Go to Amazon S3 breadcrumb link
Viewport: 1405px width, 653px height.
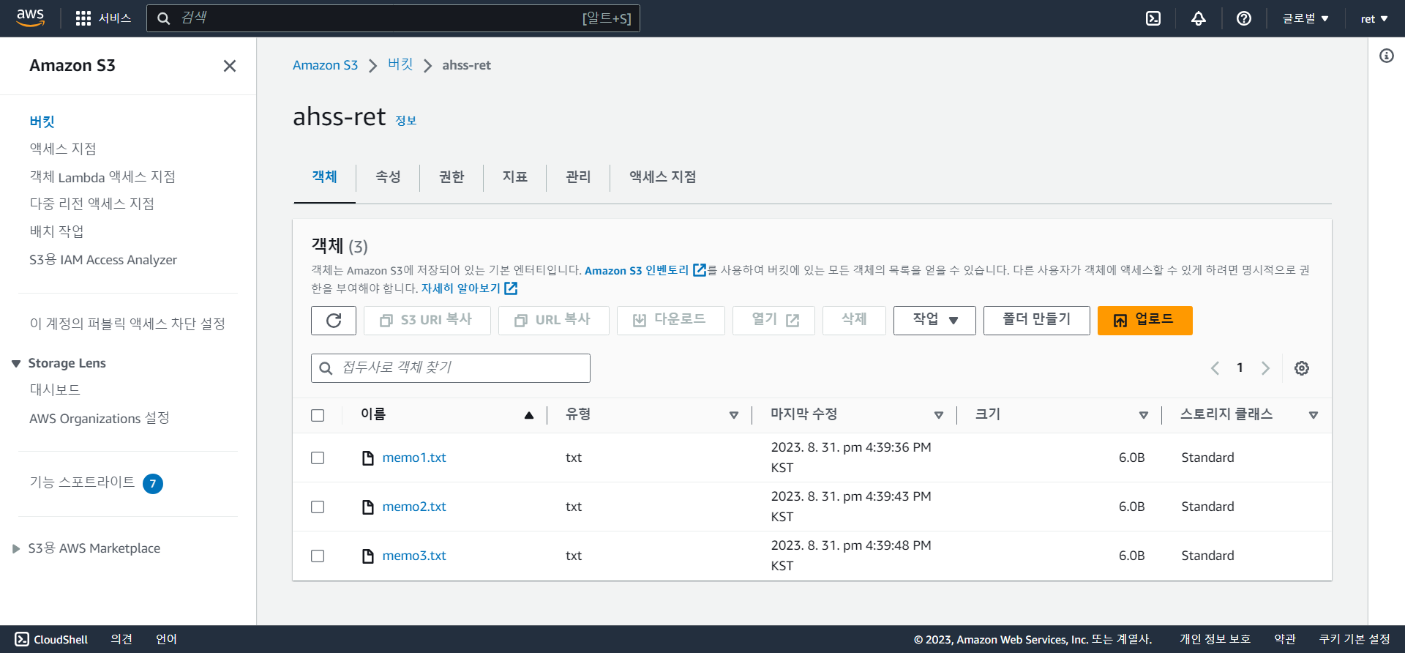tap(326, 65)
